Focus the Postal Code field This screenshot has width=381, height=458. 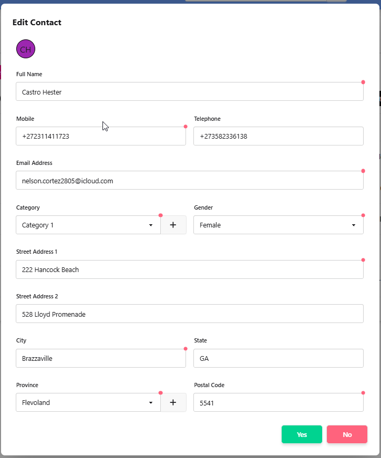click(x=278, y=403)
